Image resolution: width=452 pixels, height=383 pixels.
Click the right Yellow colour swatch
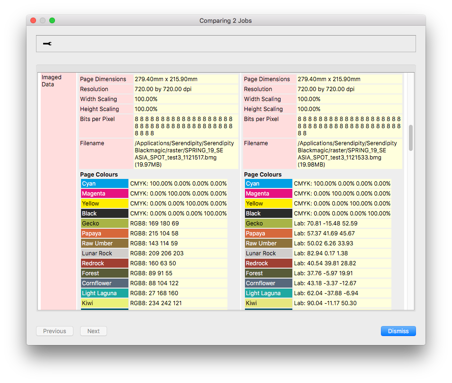coord(268,204)
